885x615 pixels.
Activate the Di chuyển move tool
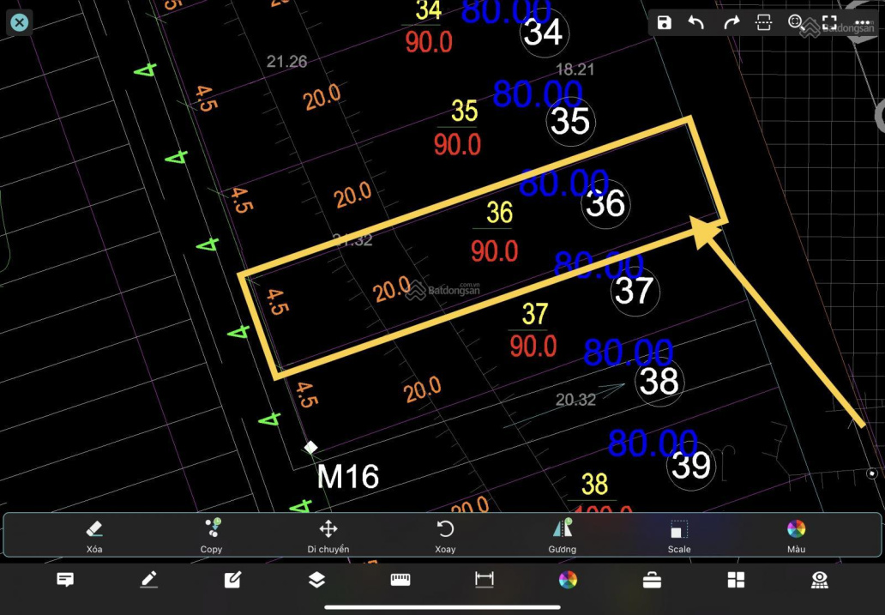point(328,535)
